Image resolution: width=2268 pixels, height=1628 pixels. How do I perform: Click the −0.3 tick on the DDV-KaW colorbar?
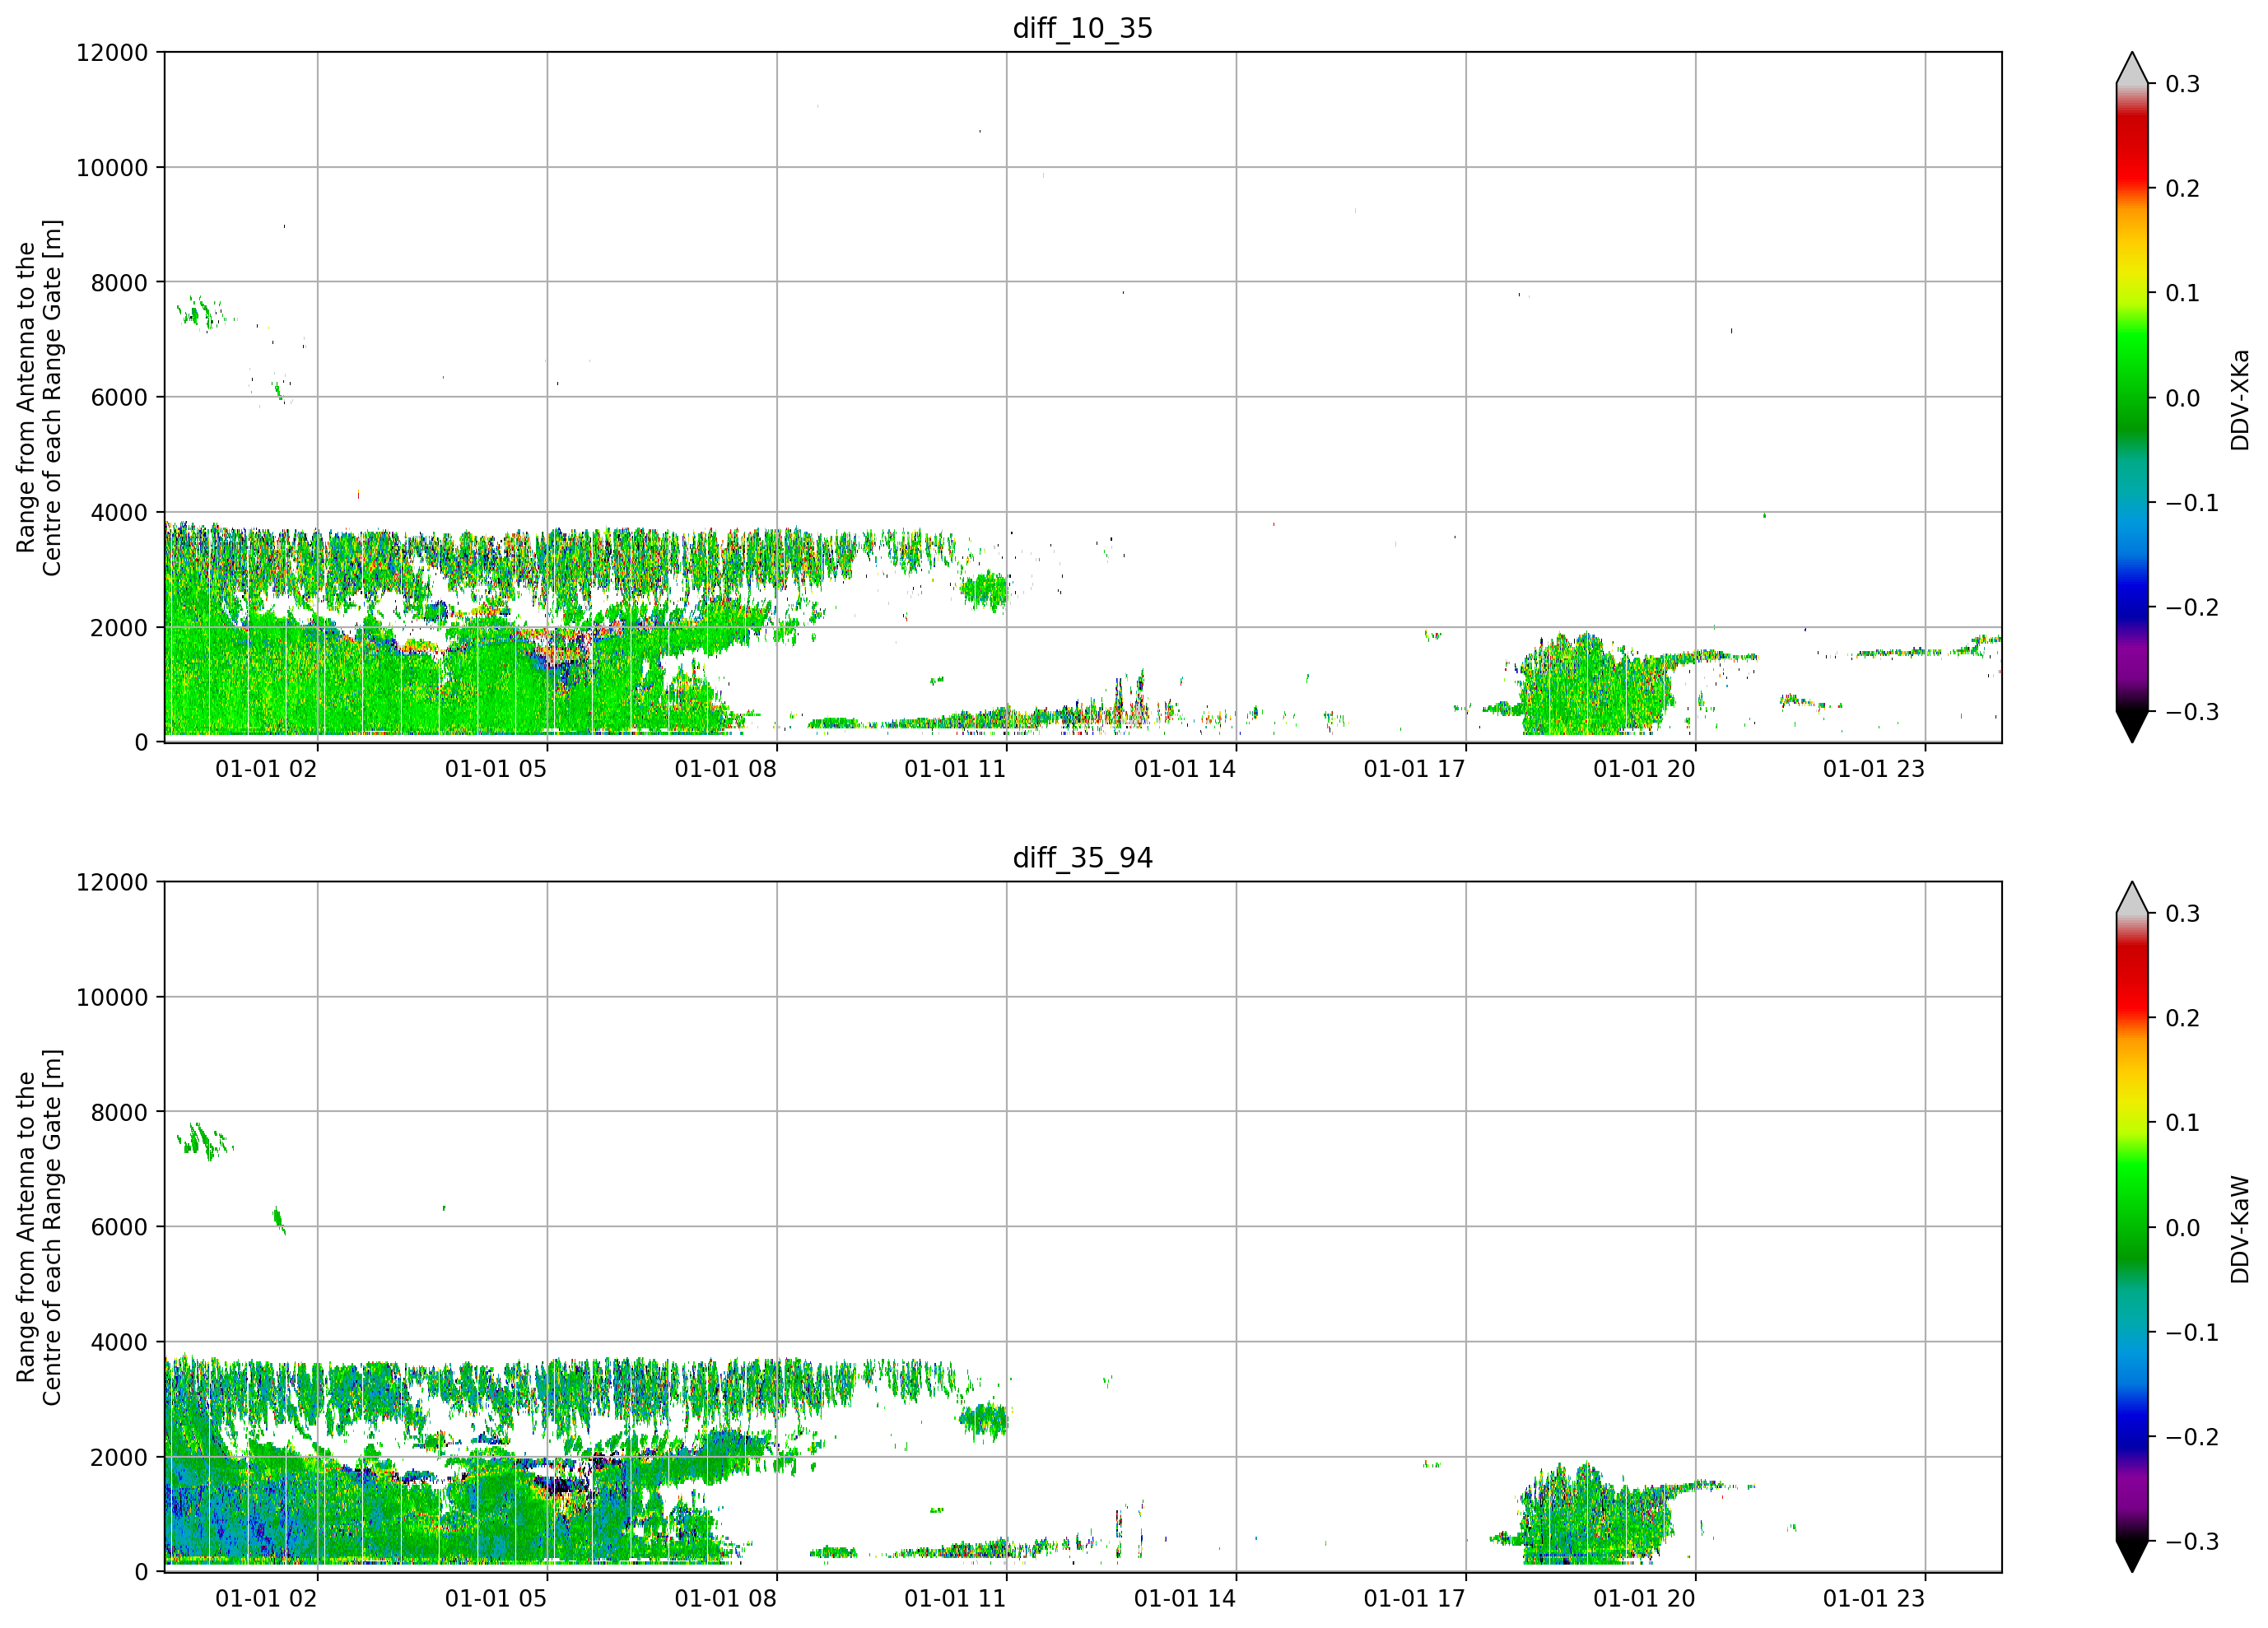coord(2192,1541)
